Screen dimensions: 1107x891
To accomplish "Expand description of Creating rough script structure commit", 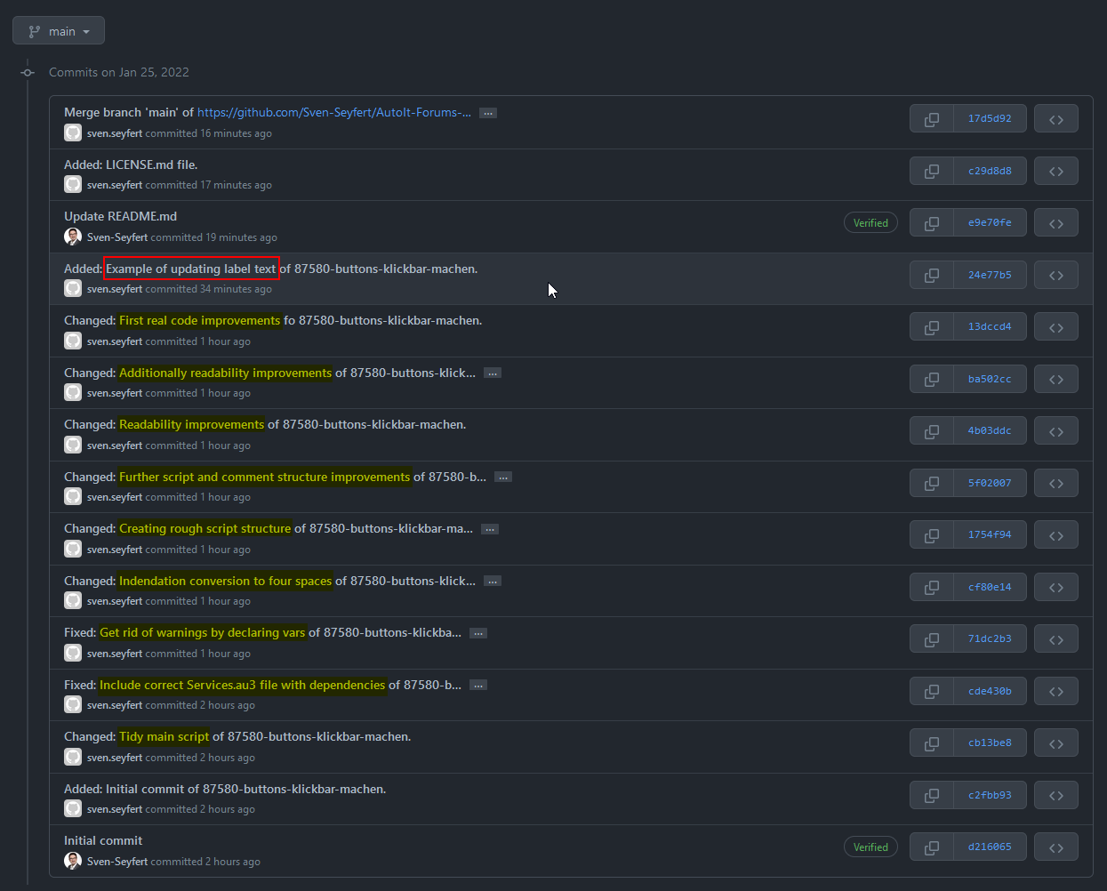I will pos(490,529).
